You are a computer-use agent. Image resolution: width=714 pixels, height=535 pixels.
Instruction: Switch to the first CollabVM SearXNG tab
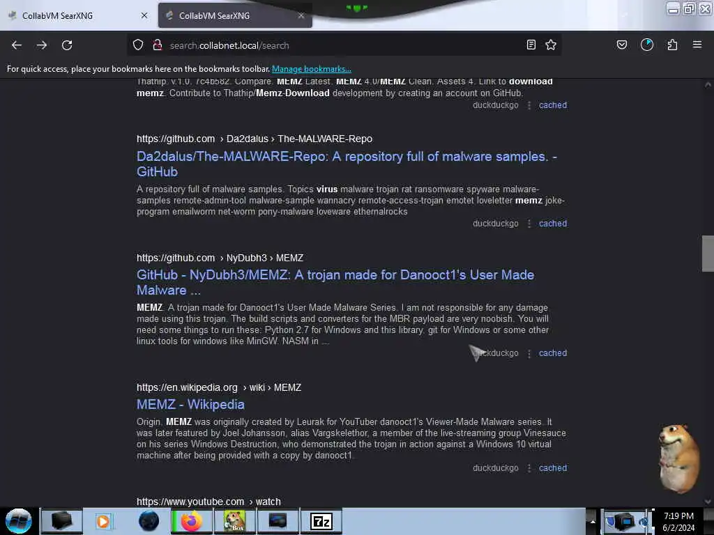78,15
